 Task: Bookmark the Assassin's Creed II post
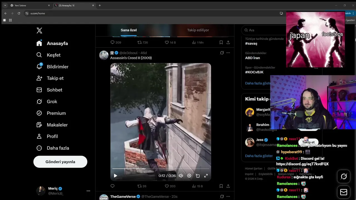pyautogui.click(x=221, y=186)
